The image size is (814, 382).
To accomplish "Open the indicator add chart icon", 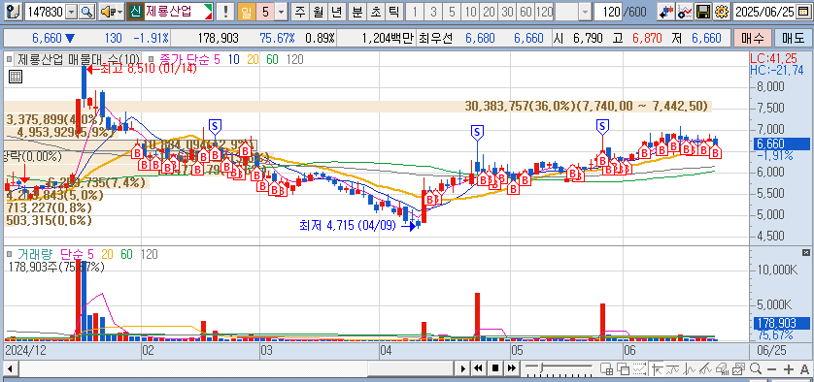I will (685, 11).
